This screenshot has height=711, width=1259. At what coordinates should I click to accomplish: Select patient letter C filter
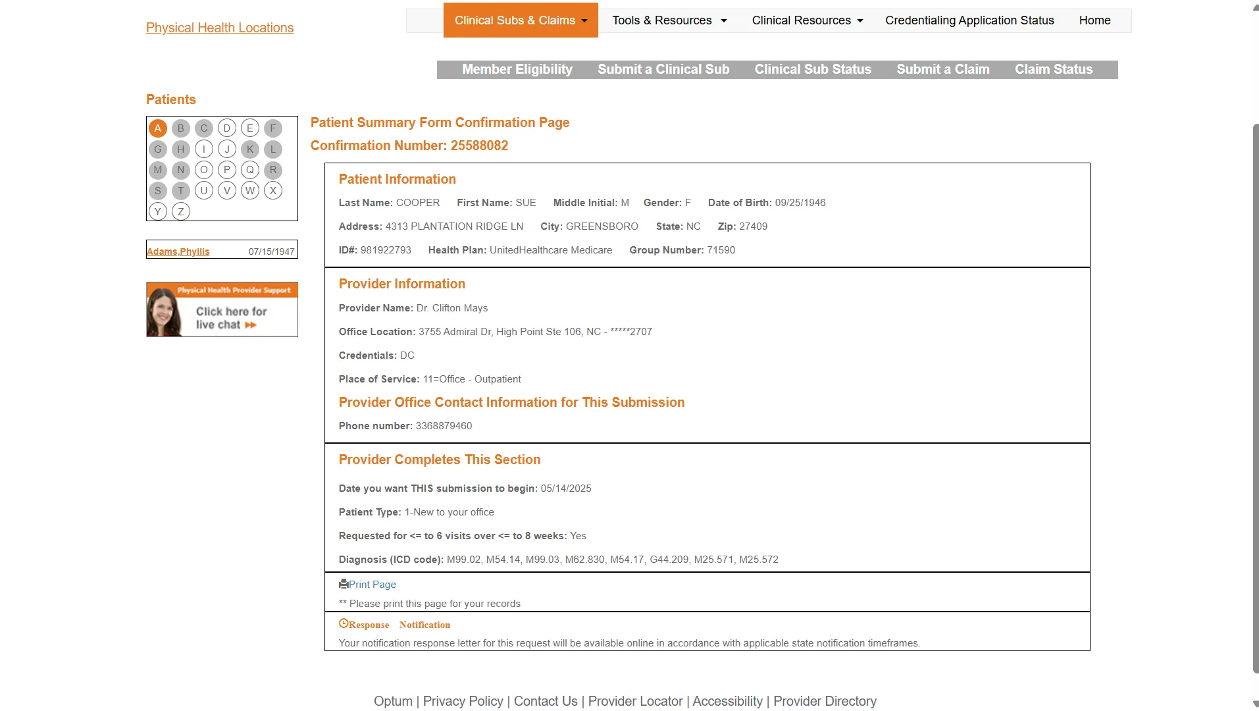pos(204,128)
